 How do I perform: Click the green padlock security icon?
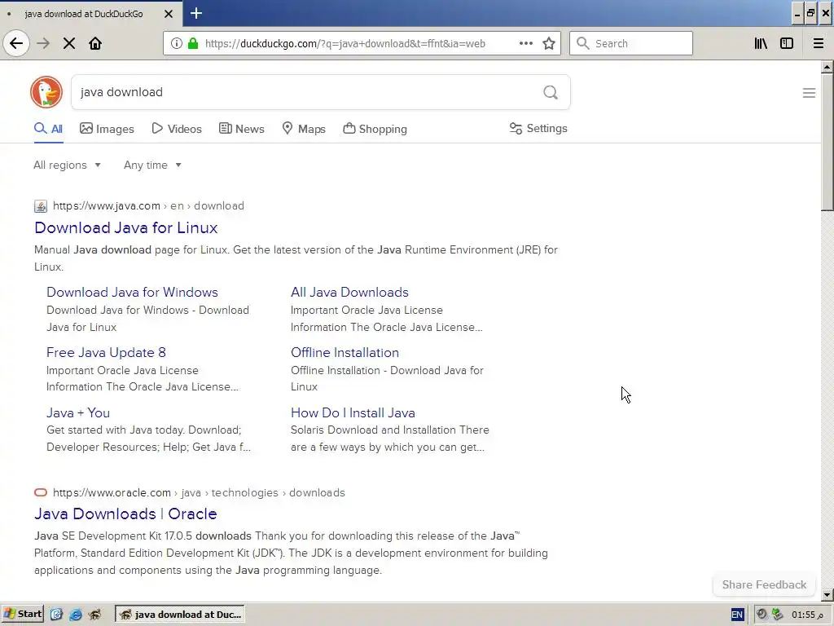[192, 44]
